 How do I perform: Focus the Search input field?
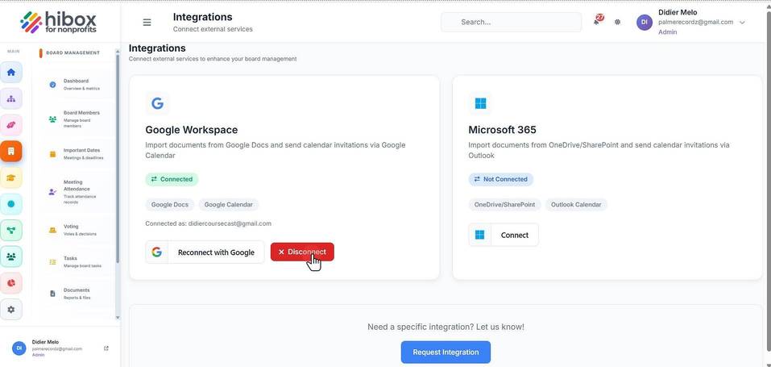coord(512,22)
